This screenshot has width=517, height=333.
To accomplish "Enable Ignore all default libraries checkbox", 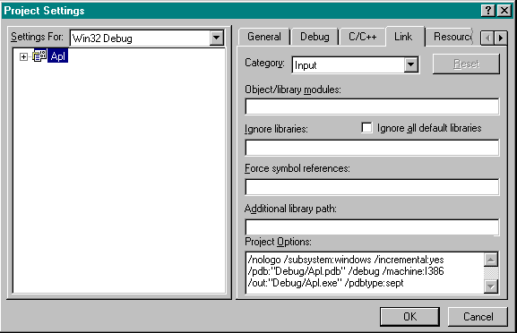I will pyautogui.click(x=366, y=128).
